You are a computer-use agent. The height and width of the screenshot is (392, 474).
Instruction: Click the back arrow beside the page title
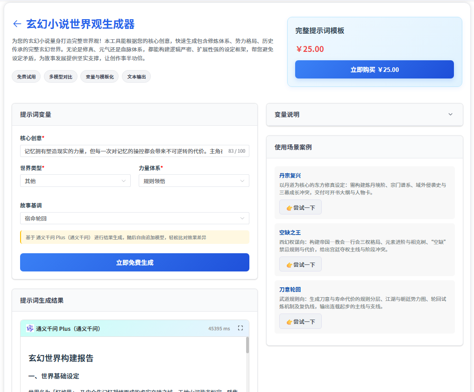point(17,24)
